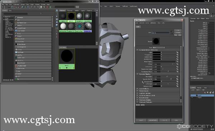Expand Raytrace Options section
The height and width of the screenshot is (131, 215).
(x=137, y=93)
